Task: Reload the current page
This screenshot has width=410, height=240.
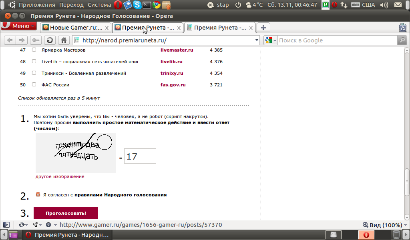Action: 50,40
